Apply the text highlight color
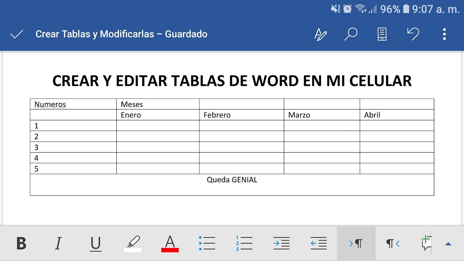 tap(133, 244)
